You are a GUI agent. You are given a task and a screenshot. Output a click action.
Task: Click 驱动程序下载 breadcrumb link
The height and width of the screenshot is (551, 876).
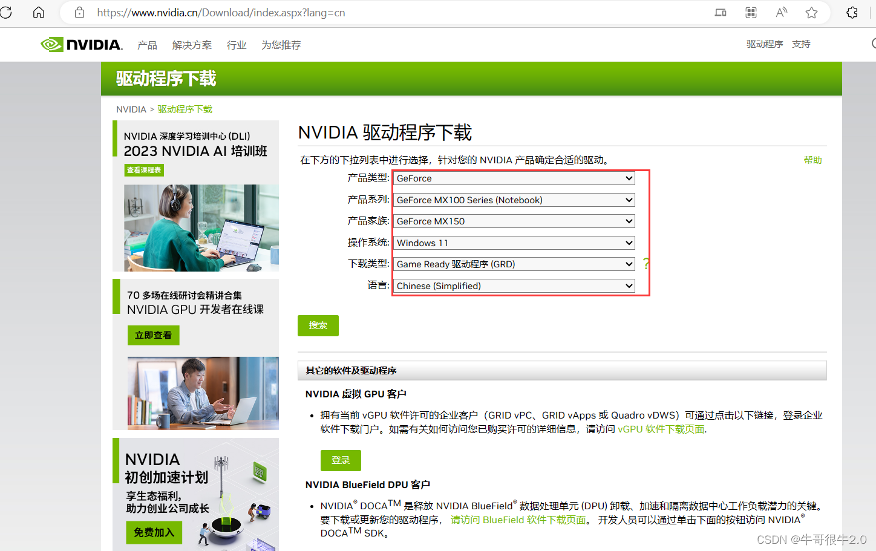pos(185,109)
